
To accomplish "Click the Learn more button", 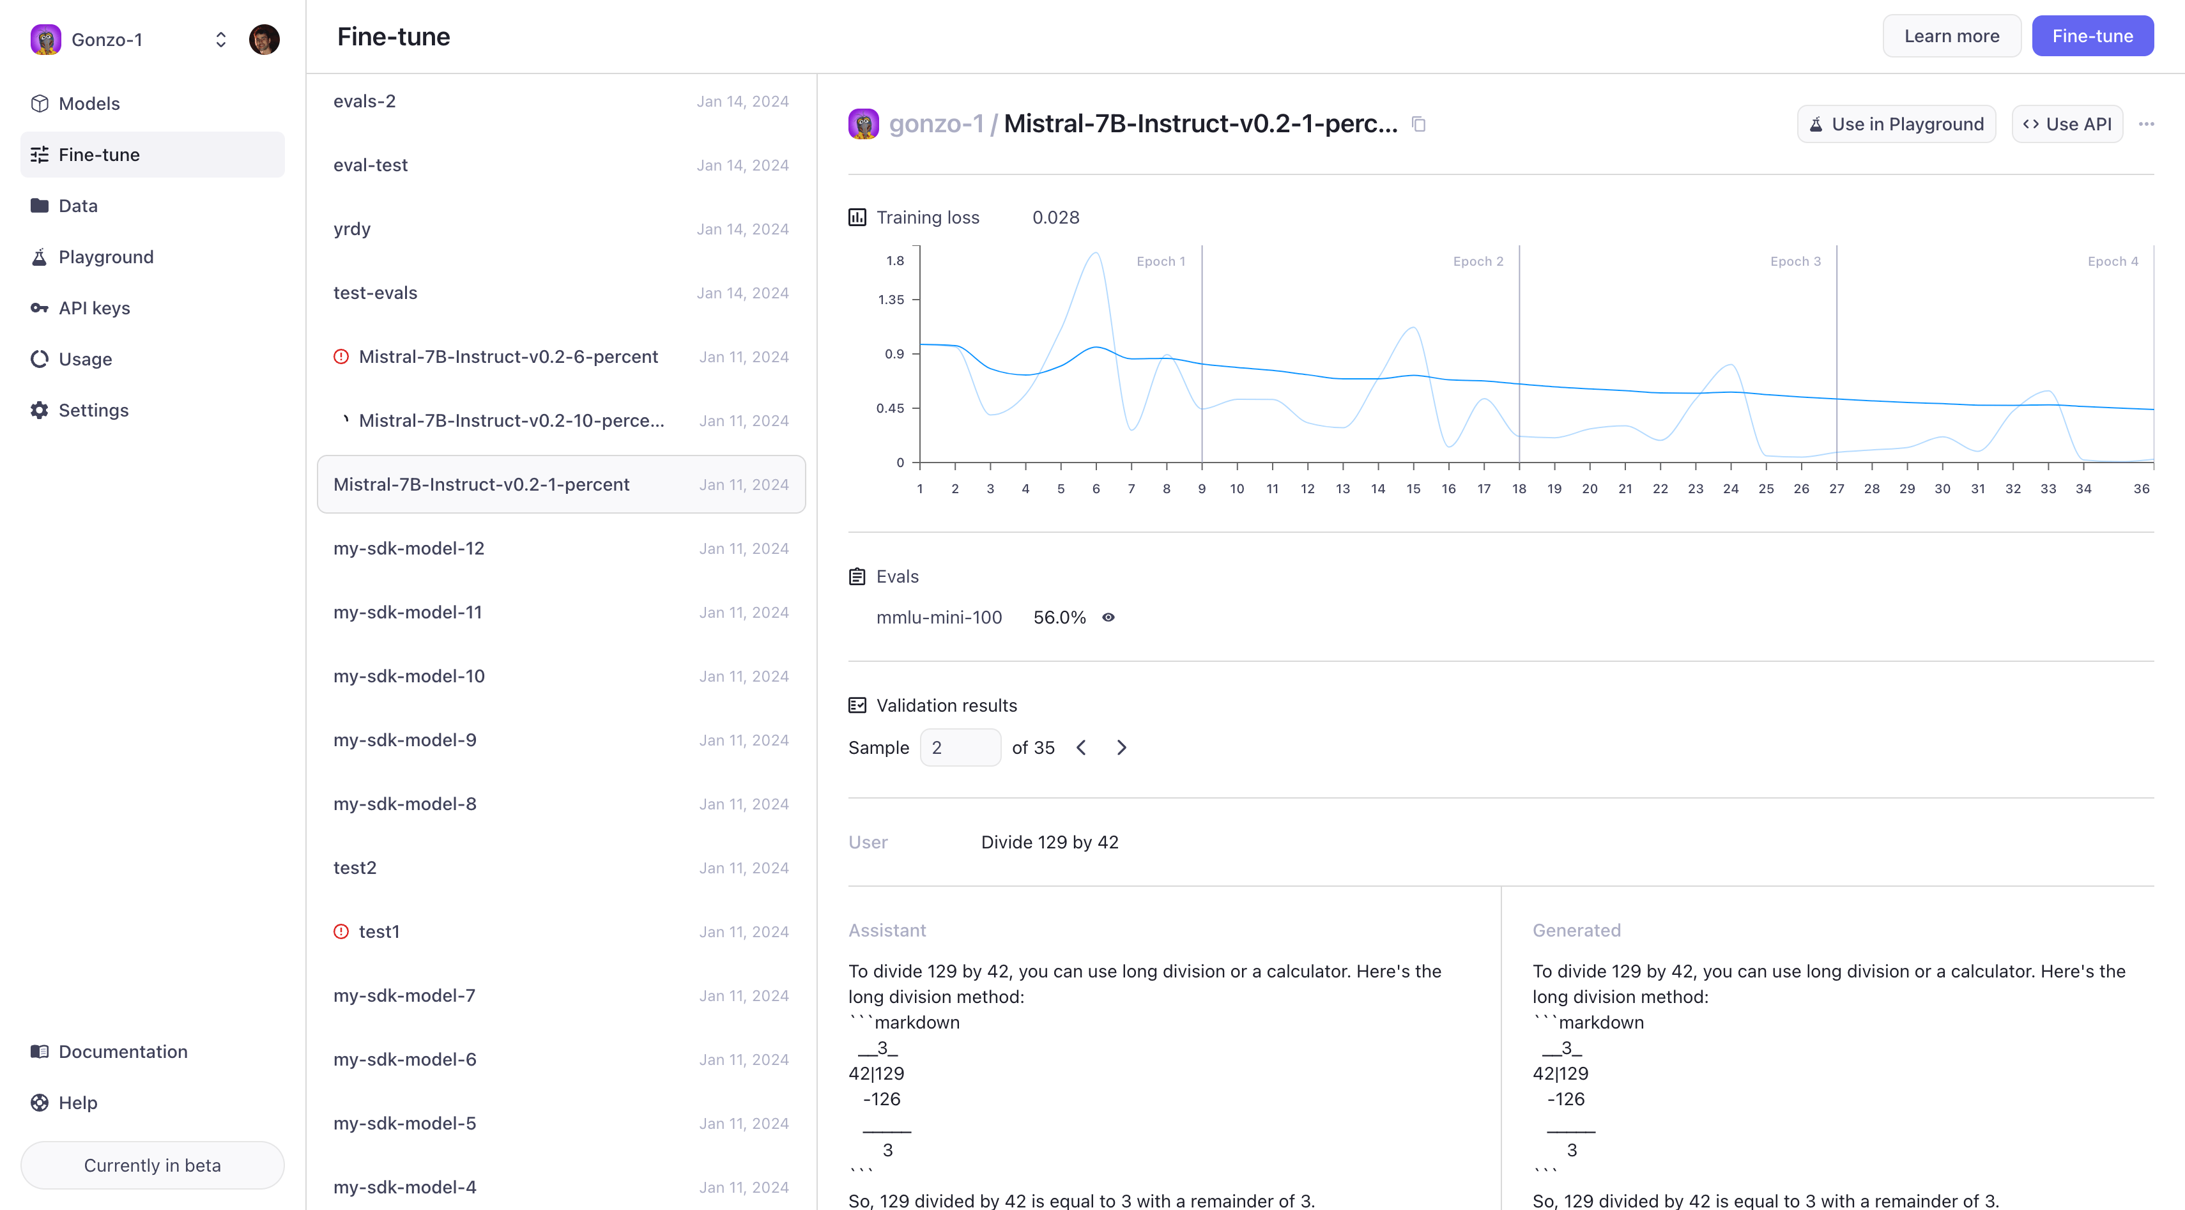I will (1952, 36).
